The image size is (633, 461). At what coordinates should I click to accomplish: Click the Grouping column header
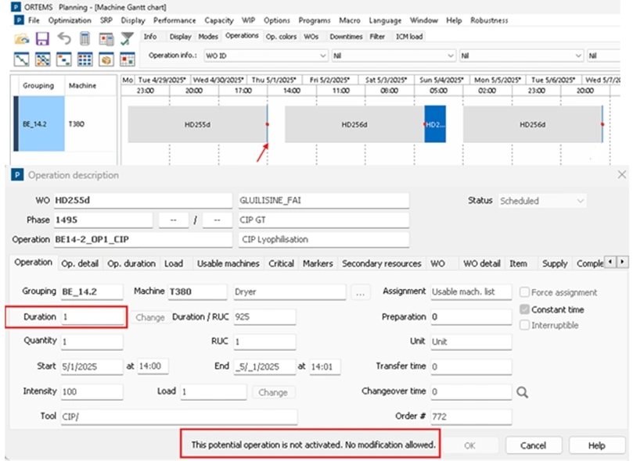(x=38, y=85)
